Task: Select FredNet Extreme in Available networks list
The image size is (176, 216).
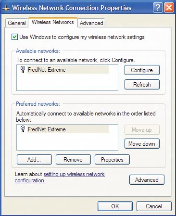Action: click(65, 70)
